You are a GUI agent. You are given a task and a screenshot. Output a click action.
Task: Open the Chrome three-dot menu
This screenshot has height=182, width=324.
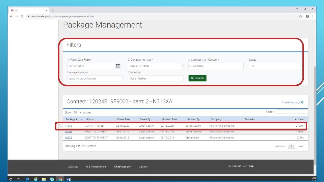pyautogui.click(x=313, y=16)
